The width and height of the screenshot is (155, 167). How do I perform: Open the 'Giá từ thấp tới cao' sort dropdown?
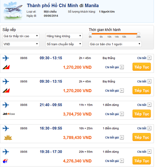pos(21,36)
